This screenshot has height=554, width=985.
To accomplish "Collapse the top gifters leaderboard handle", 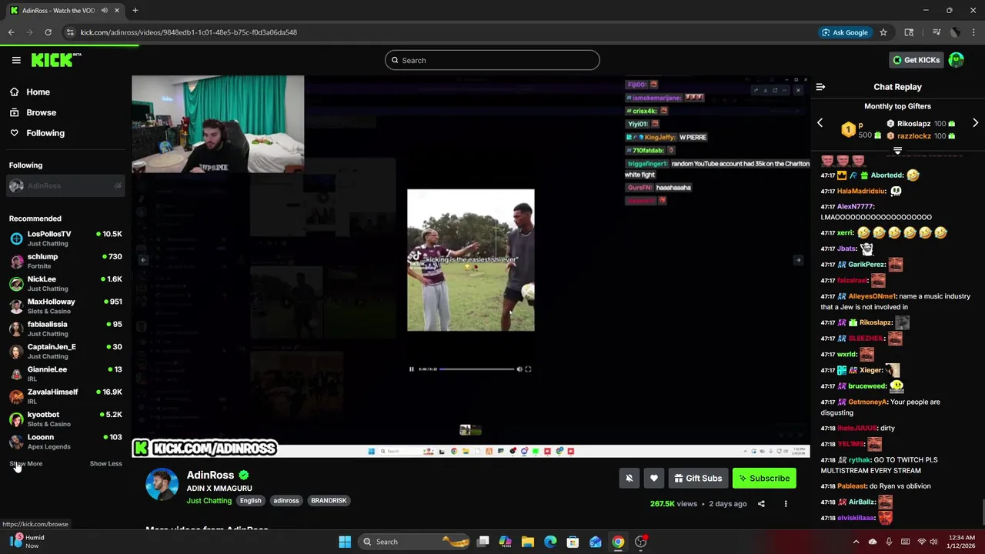I will pyautogui.click(x=897, y=151).
